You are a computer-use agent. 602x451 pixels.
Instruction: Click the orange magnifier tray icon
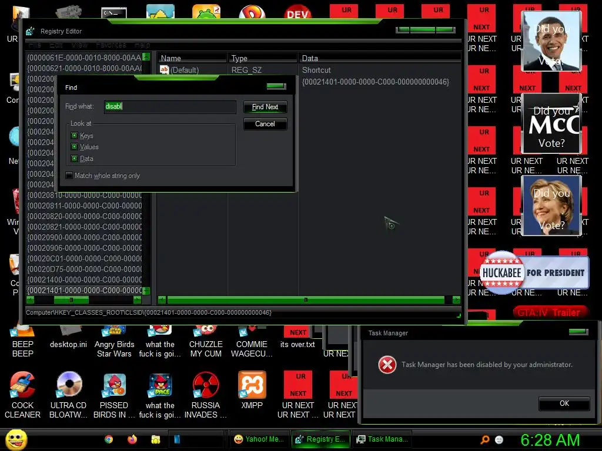coord(485,439)
